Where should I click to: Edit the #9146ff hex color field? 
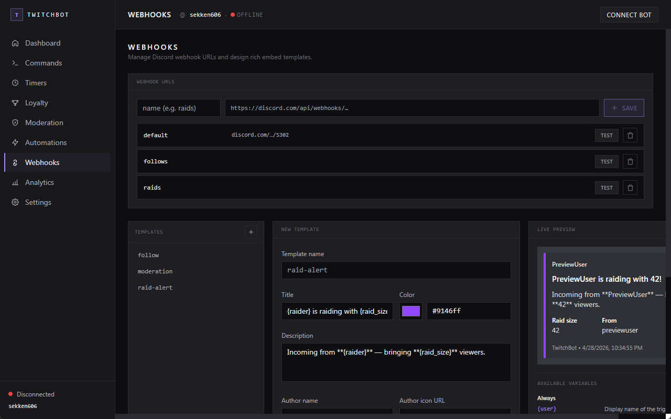pos(469,311)
